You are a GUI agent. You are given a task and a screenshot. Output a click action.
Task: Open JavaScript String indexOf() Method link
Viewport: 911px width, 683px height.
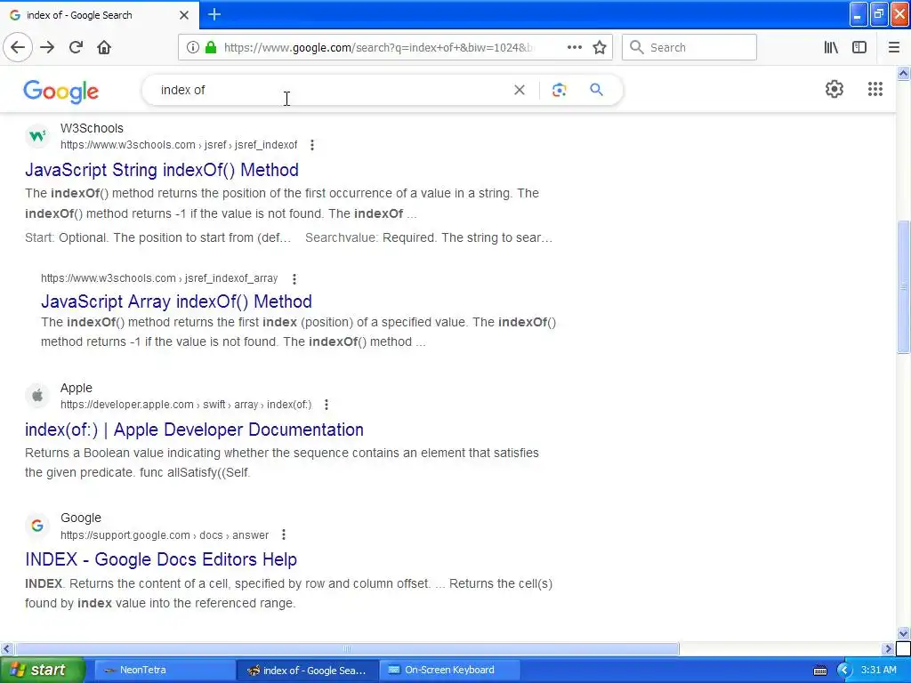[162, 170]
